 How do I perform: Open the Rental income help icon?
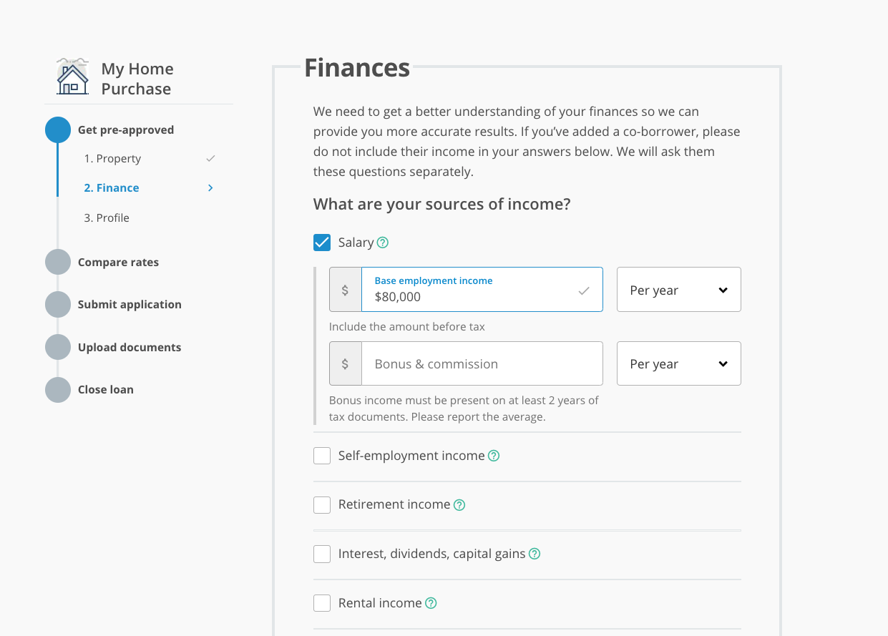pyautogui.click(x=431, y=603)
